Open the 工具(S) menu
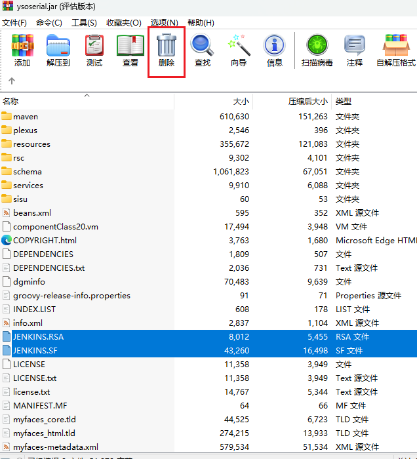The height and width of the screenshot is (459, 417). pyautogui.click(x=84, y=22)
